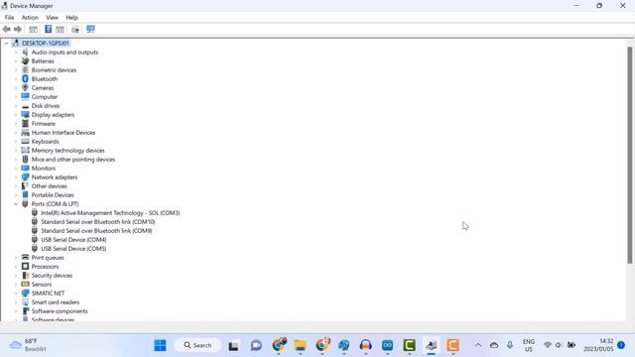
Task: Select Standard Serial over Bluetooth link (COM10)
Action: tap(98, 222)
